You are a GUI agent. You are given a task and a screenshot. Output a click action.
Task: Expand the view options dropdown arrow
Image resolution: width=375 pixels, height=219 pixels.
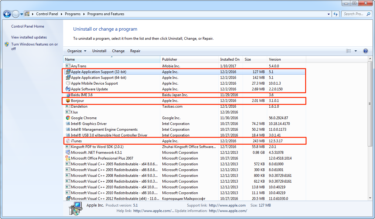(356, 51)
